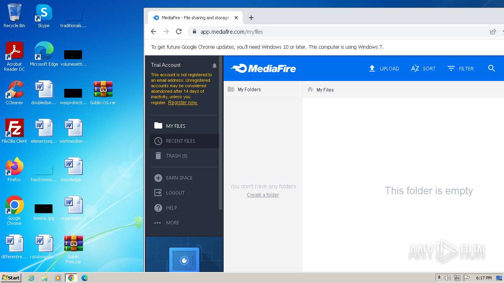Open a new tab with plus button
Screen dimensions: 504x283
point(251,18)
